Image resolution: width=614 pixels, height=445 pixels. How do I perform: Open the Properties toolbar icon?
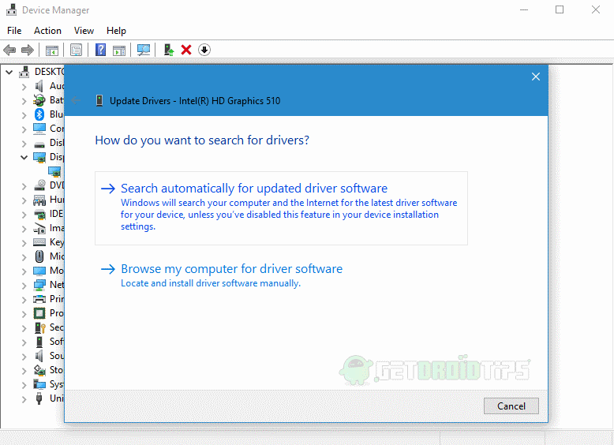click(76, 50)
